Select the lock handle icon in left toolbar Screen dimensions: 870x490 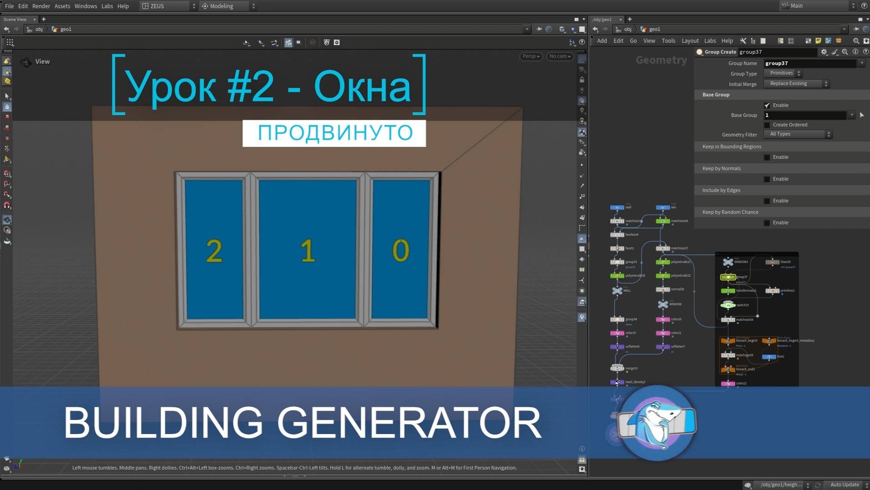(7, 107)
